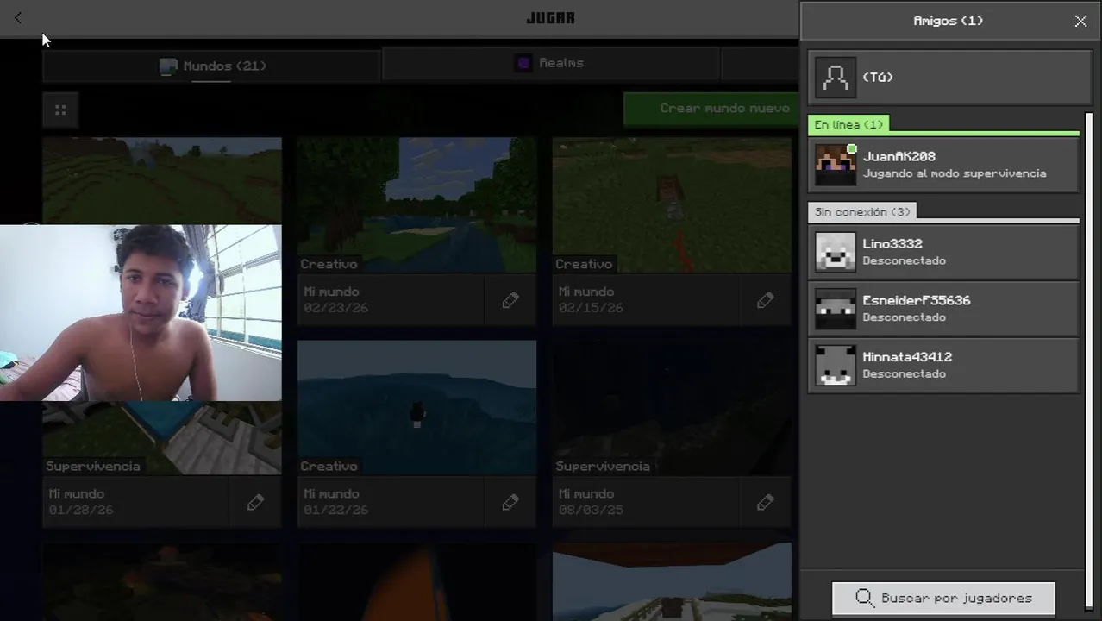Click the Mundos tab world icon
Viewport: 1102px width, 621px height.
168,66
